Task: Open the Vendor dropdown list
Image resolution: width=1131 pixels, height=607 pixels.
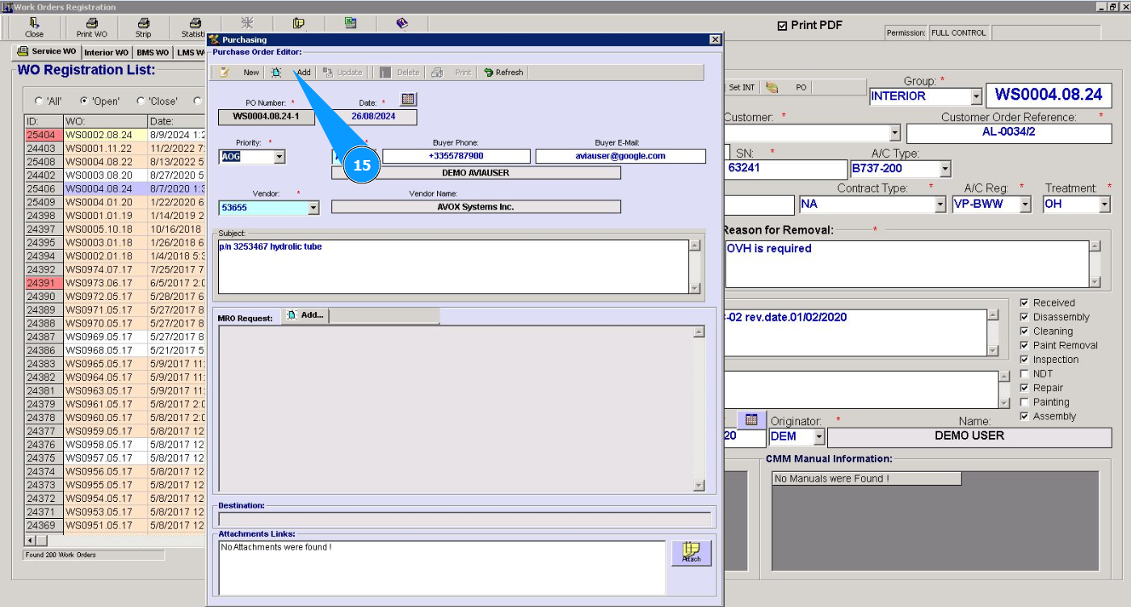Action: [313, 209]
